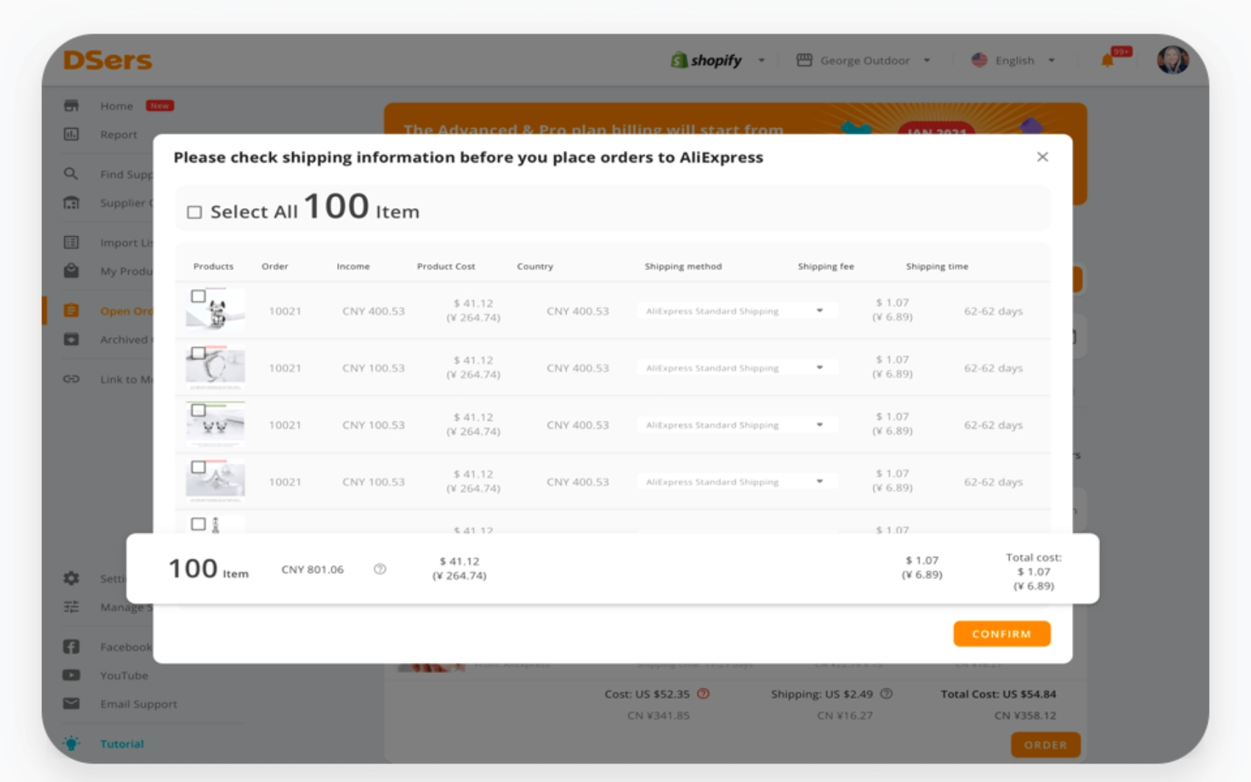Click the user profile avatar

click(x=1172, y=60)
